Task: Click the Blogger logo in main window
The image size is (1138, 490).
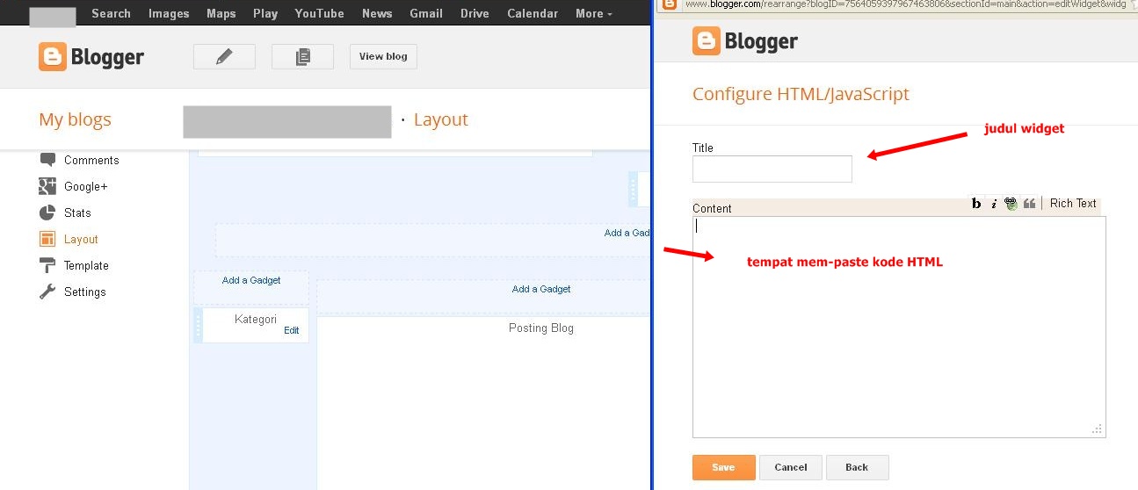Action: point(91,57)
